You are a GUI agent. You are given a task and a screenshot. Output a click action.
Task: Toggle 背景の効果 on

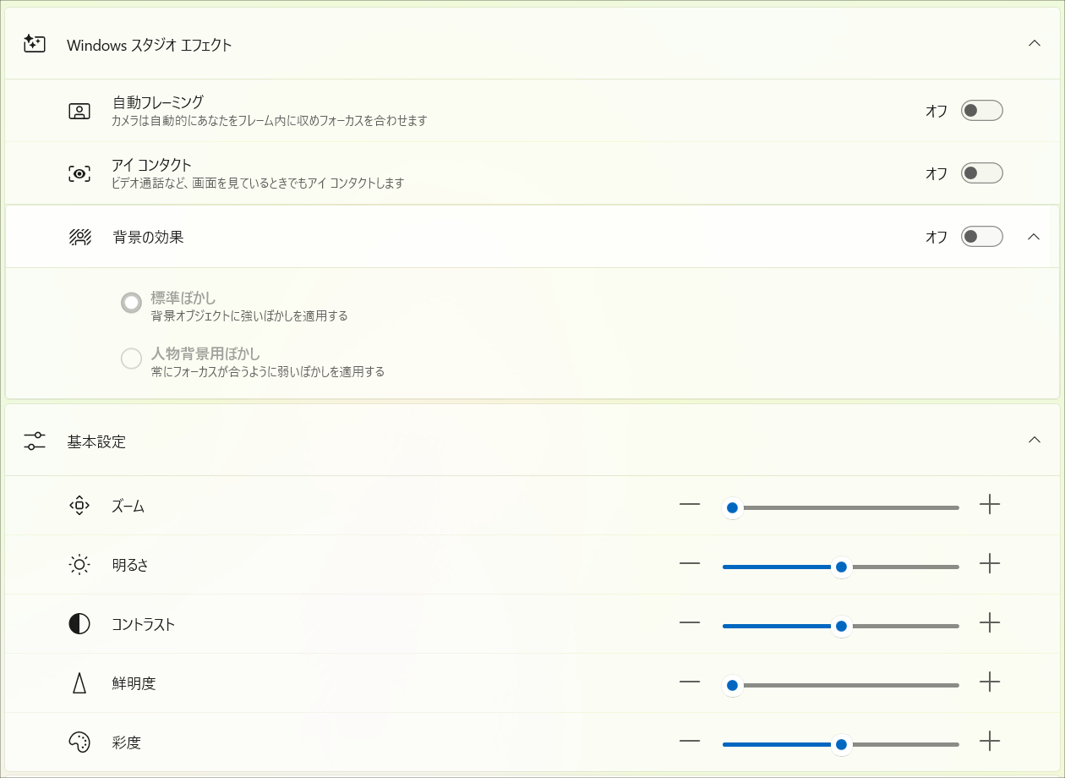981,237
